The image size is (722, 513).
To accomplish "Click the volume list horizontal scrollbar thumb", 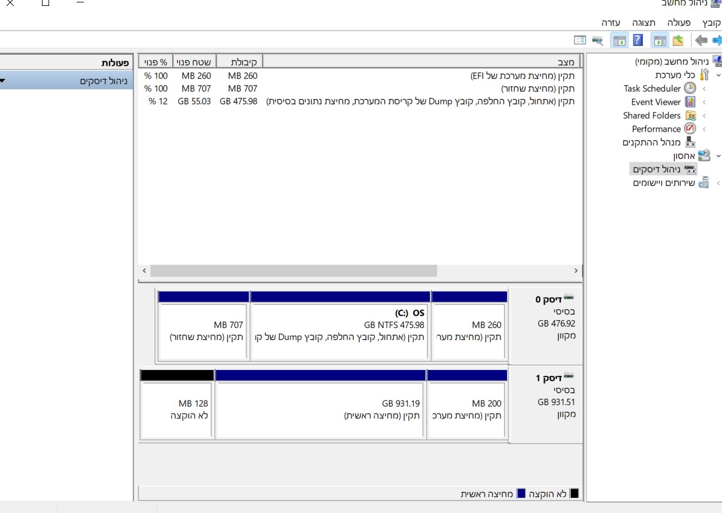I will [x=294, y=271].
